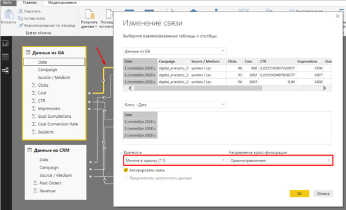
Task: Select Source / Medium column header in preview
Action: [x=208, y=61]
